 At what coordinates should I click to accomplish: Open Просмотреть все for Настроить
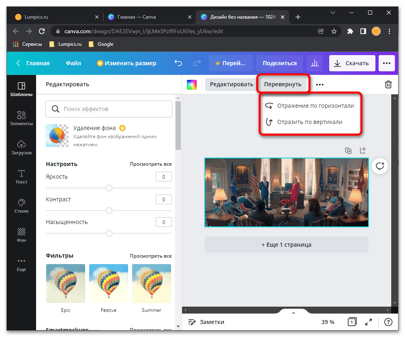151,164
